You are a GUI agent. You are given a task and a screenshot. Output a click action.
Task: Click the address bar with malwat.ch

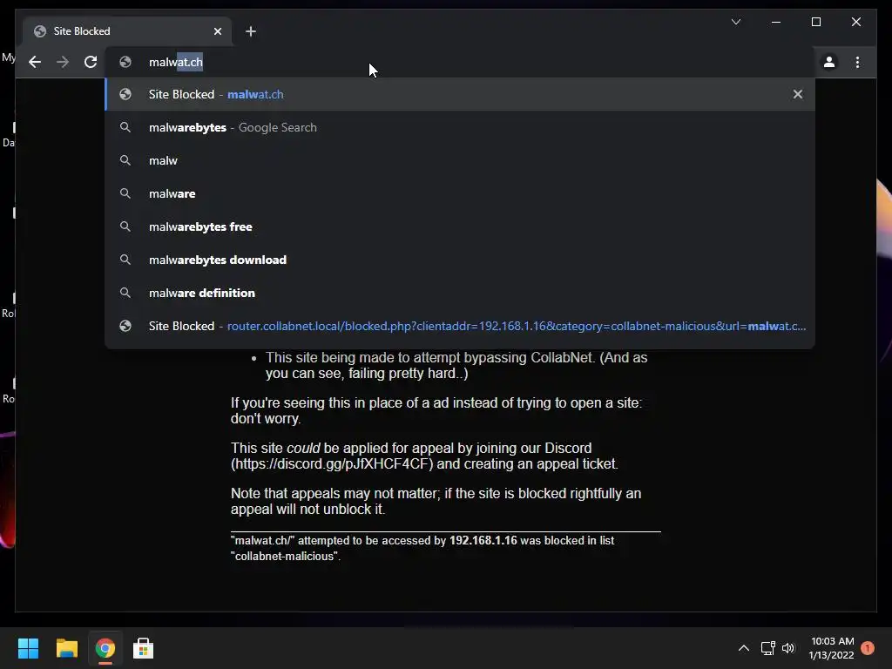tap(460, 62)
